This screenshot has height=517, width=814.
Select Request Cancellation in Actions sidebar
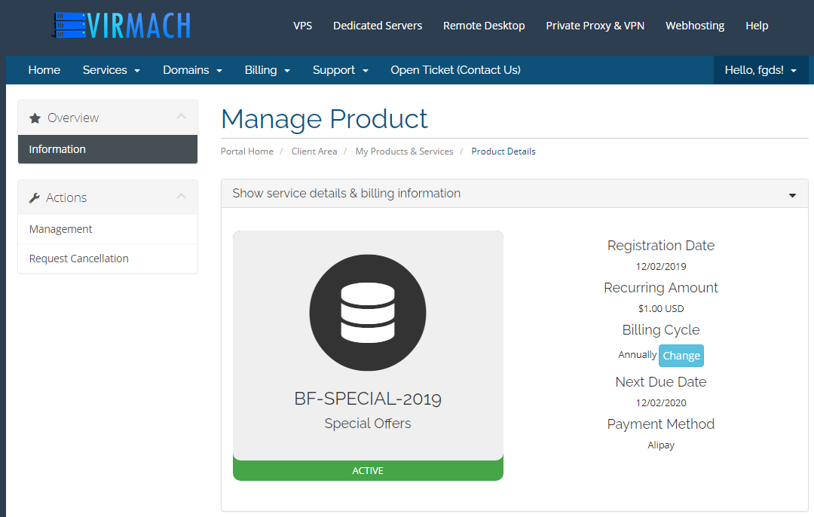[x=79, y=258]
